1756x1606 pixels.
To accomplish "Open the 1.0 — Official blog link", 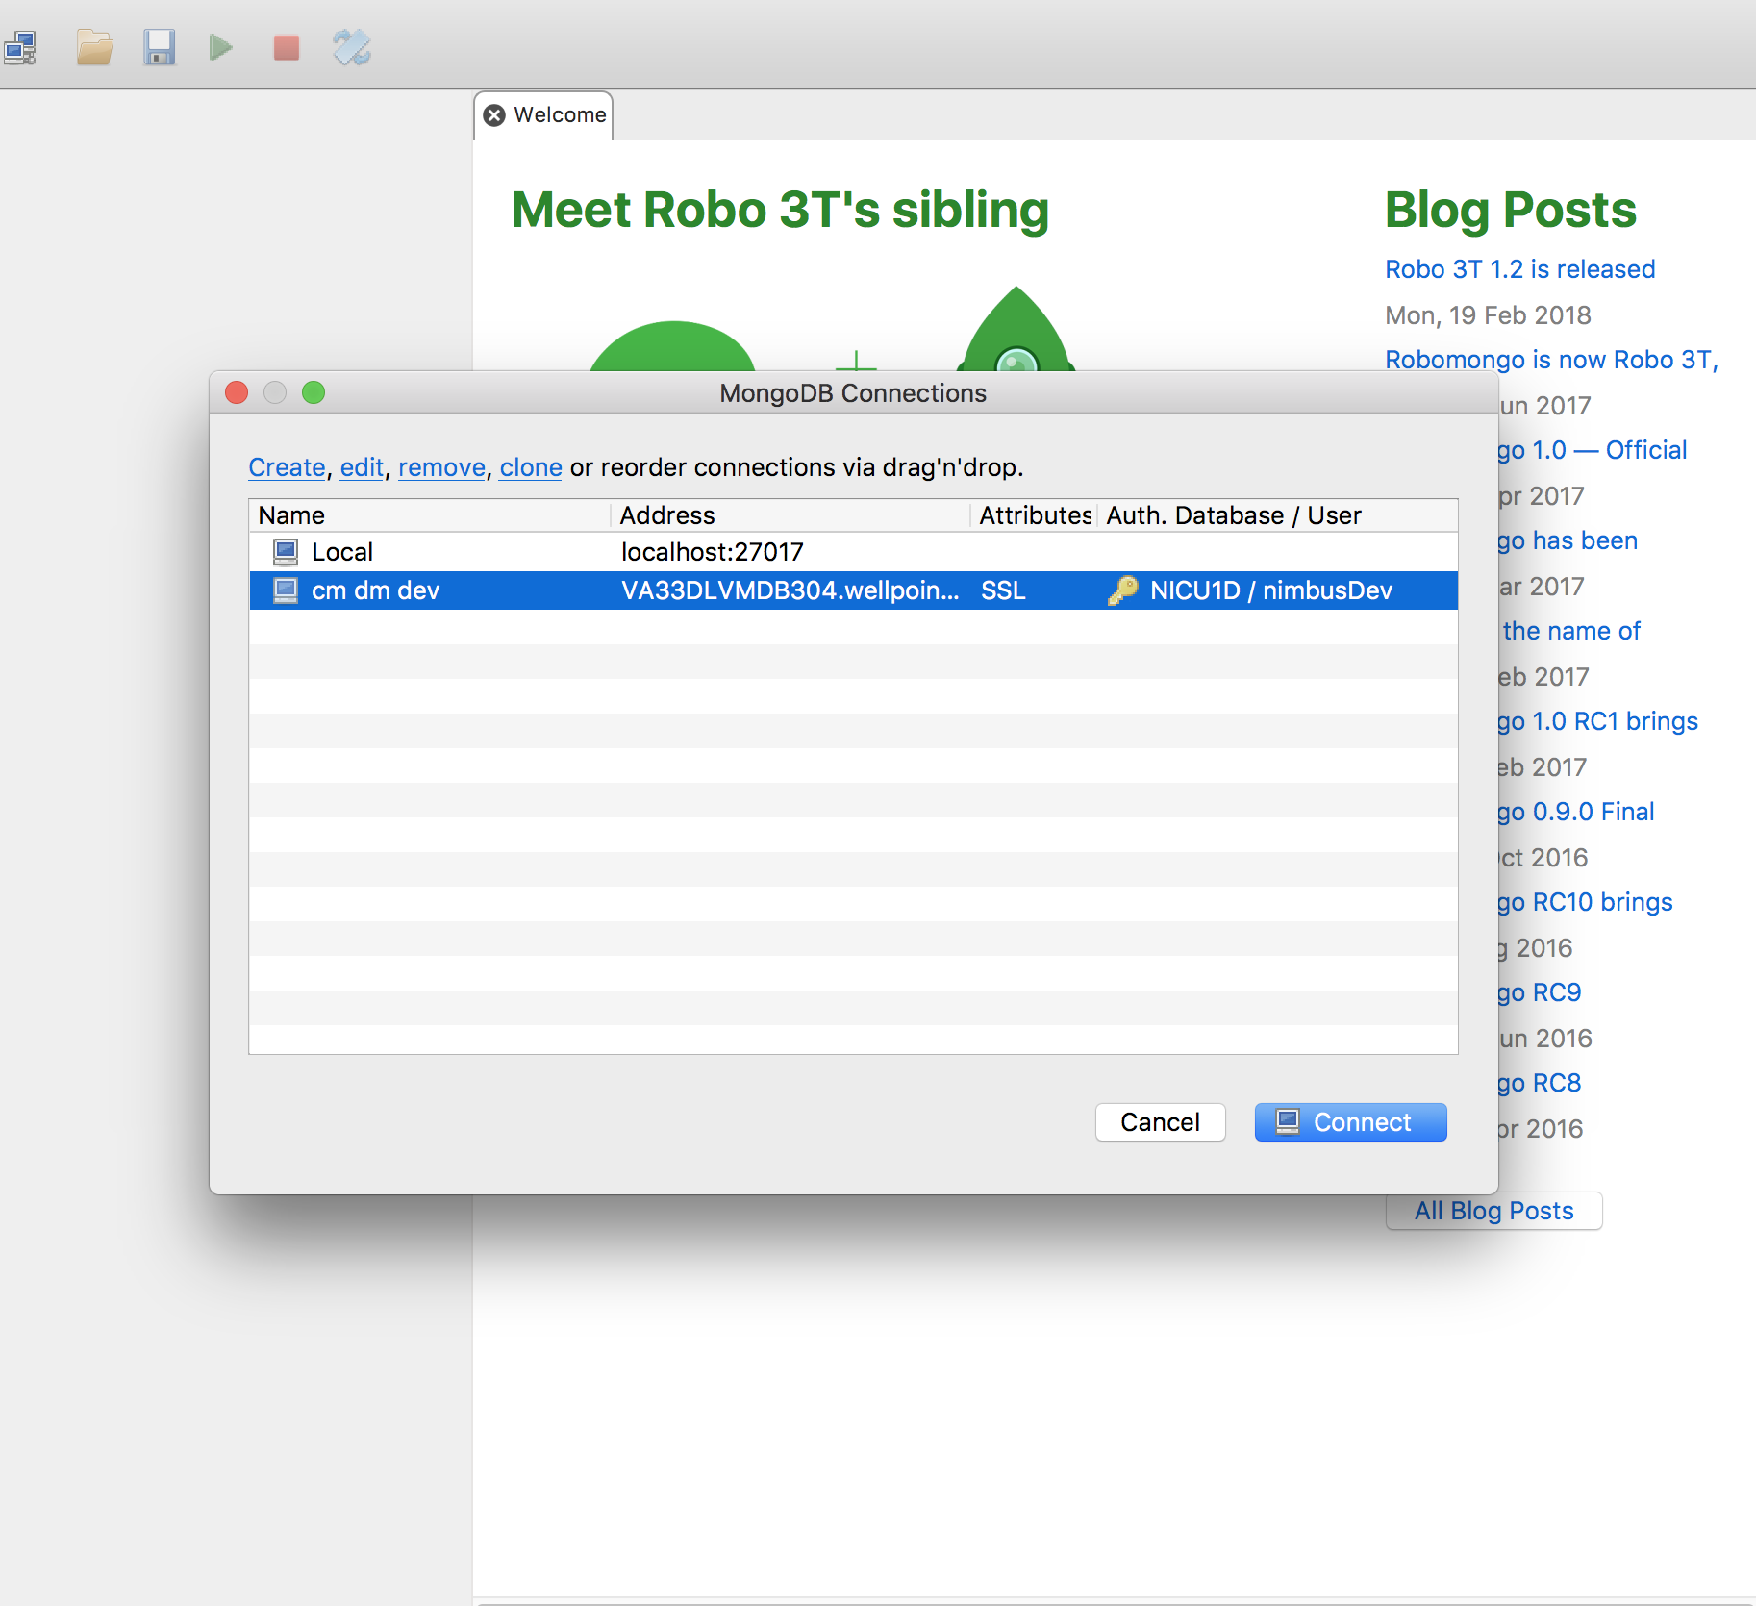I will (1593, 450).
